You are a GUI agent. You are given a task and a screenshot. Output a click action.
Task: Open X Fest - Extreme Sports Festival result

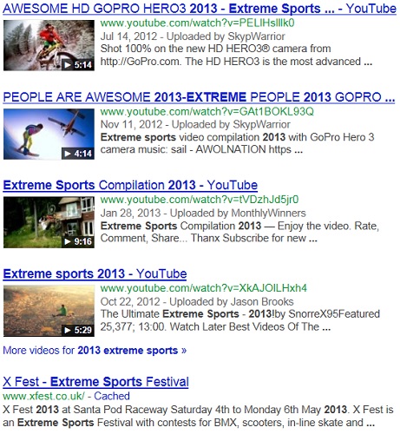[95, 382]
